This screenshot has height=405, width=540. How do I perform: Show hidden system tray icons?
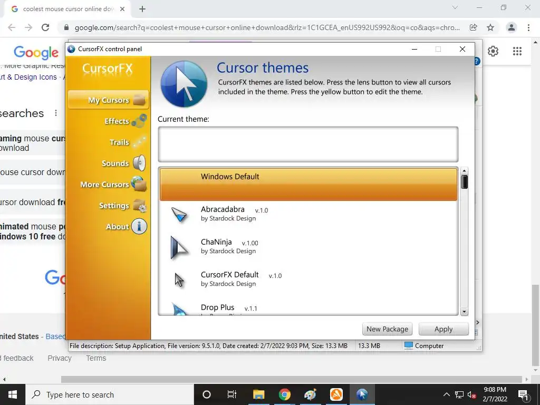(x=446, y=394)
